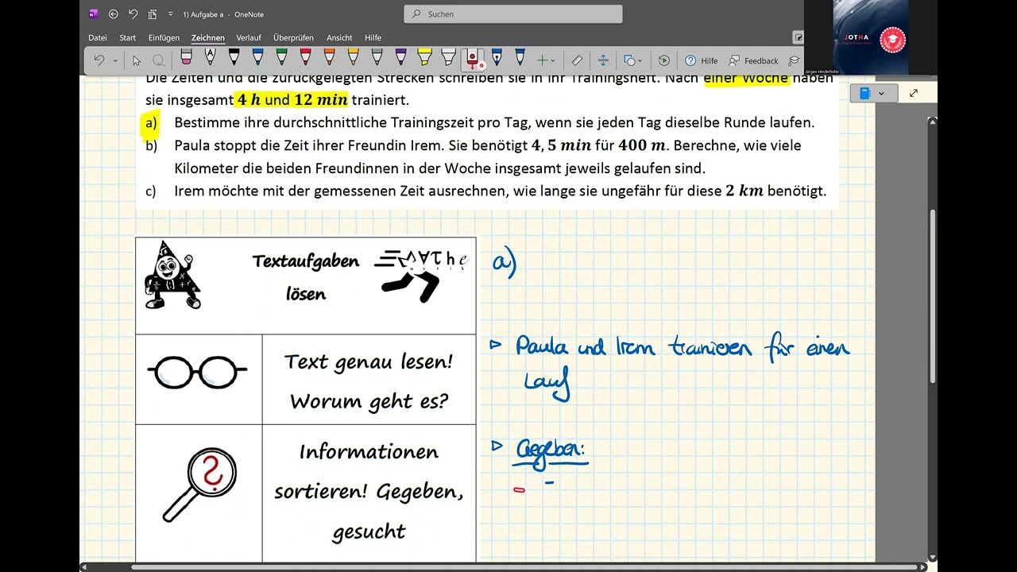Choose the last blue pen in row
Image resolution: width=1017 pixels, height=572 pixels.
pos(520,57)
